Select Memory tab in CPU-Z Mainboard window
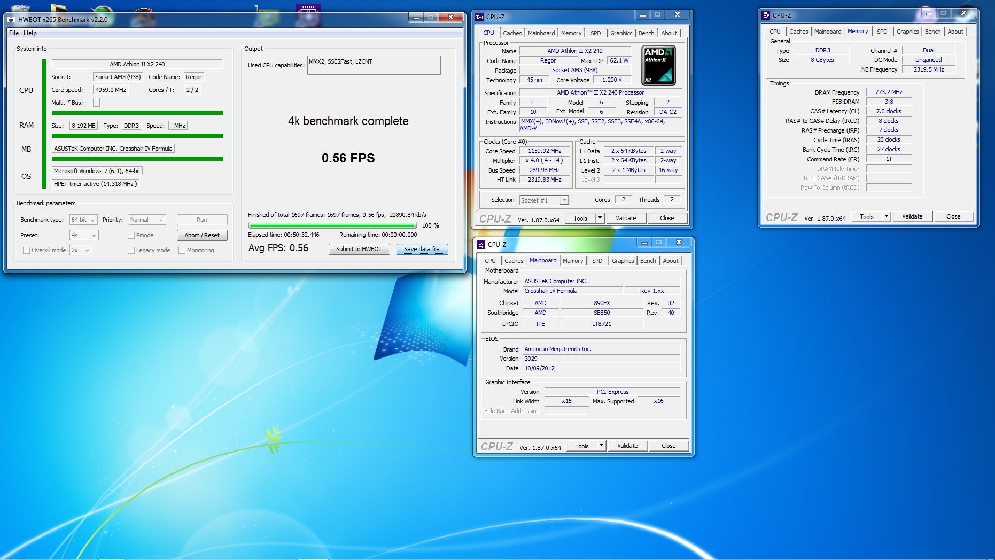 573,261
